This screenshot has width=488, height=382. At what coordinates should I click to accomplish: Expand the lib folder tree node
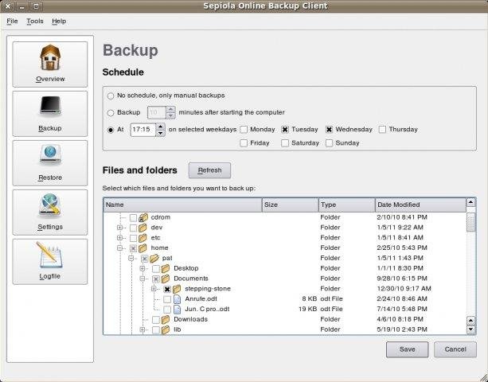coord(142,329)
